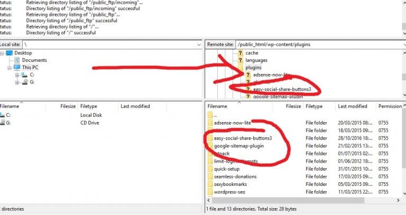Expand the C: drive tree node

(x=17, y=75)
